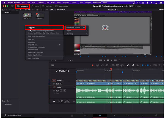Select the Blade Edit Mode tool
This screenshot has width=165, height=119.
107,65
